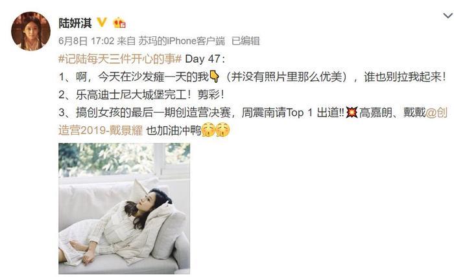Click the text 周震南请Top 1 出道
The width and height of the screenshot is (454, 277).
293,113
